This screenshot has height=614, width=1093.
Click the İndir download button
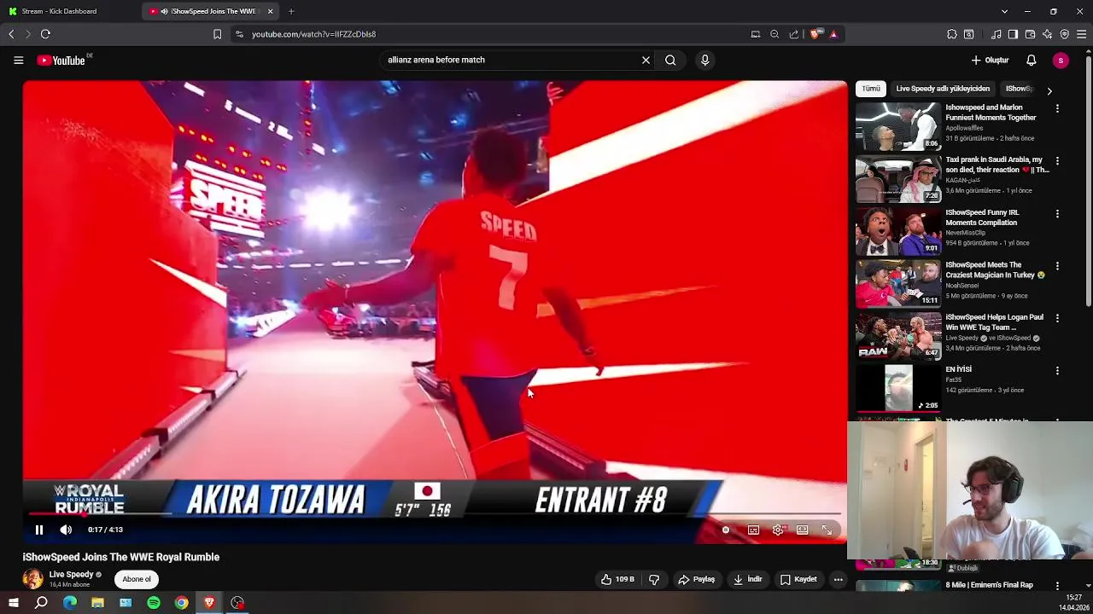[x=747, y=579]
